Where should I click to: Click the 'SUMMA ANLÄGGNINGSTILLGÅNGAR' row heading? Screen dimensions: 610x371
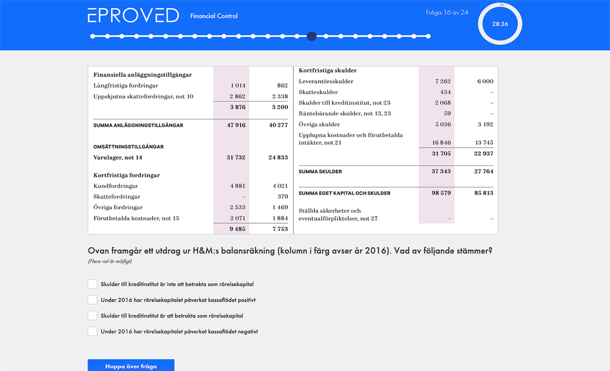pyautogui.click(x=138, y=125)
